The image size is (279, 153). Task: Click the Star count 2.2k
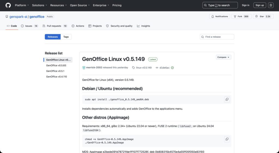pyautogui.click(x=268, y=16)
